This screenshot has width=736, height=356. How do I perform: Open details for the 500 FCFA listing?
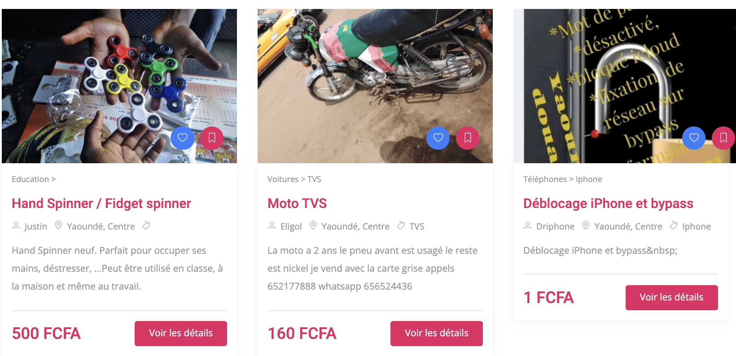pyautogui.click(x=181, y=333)
